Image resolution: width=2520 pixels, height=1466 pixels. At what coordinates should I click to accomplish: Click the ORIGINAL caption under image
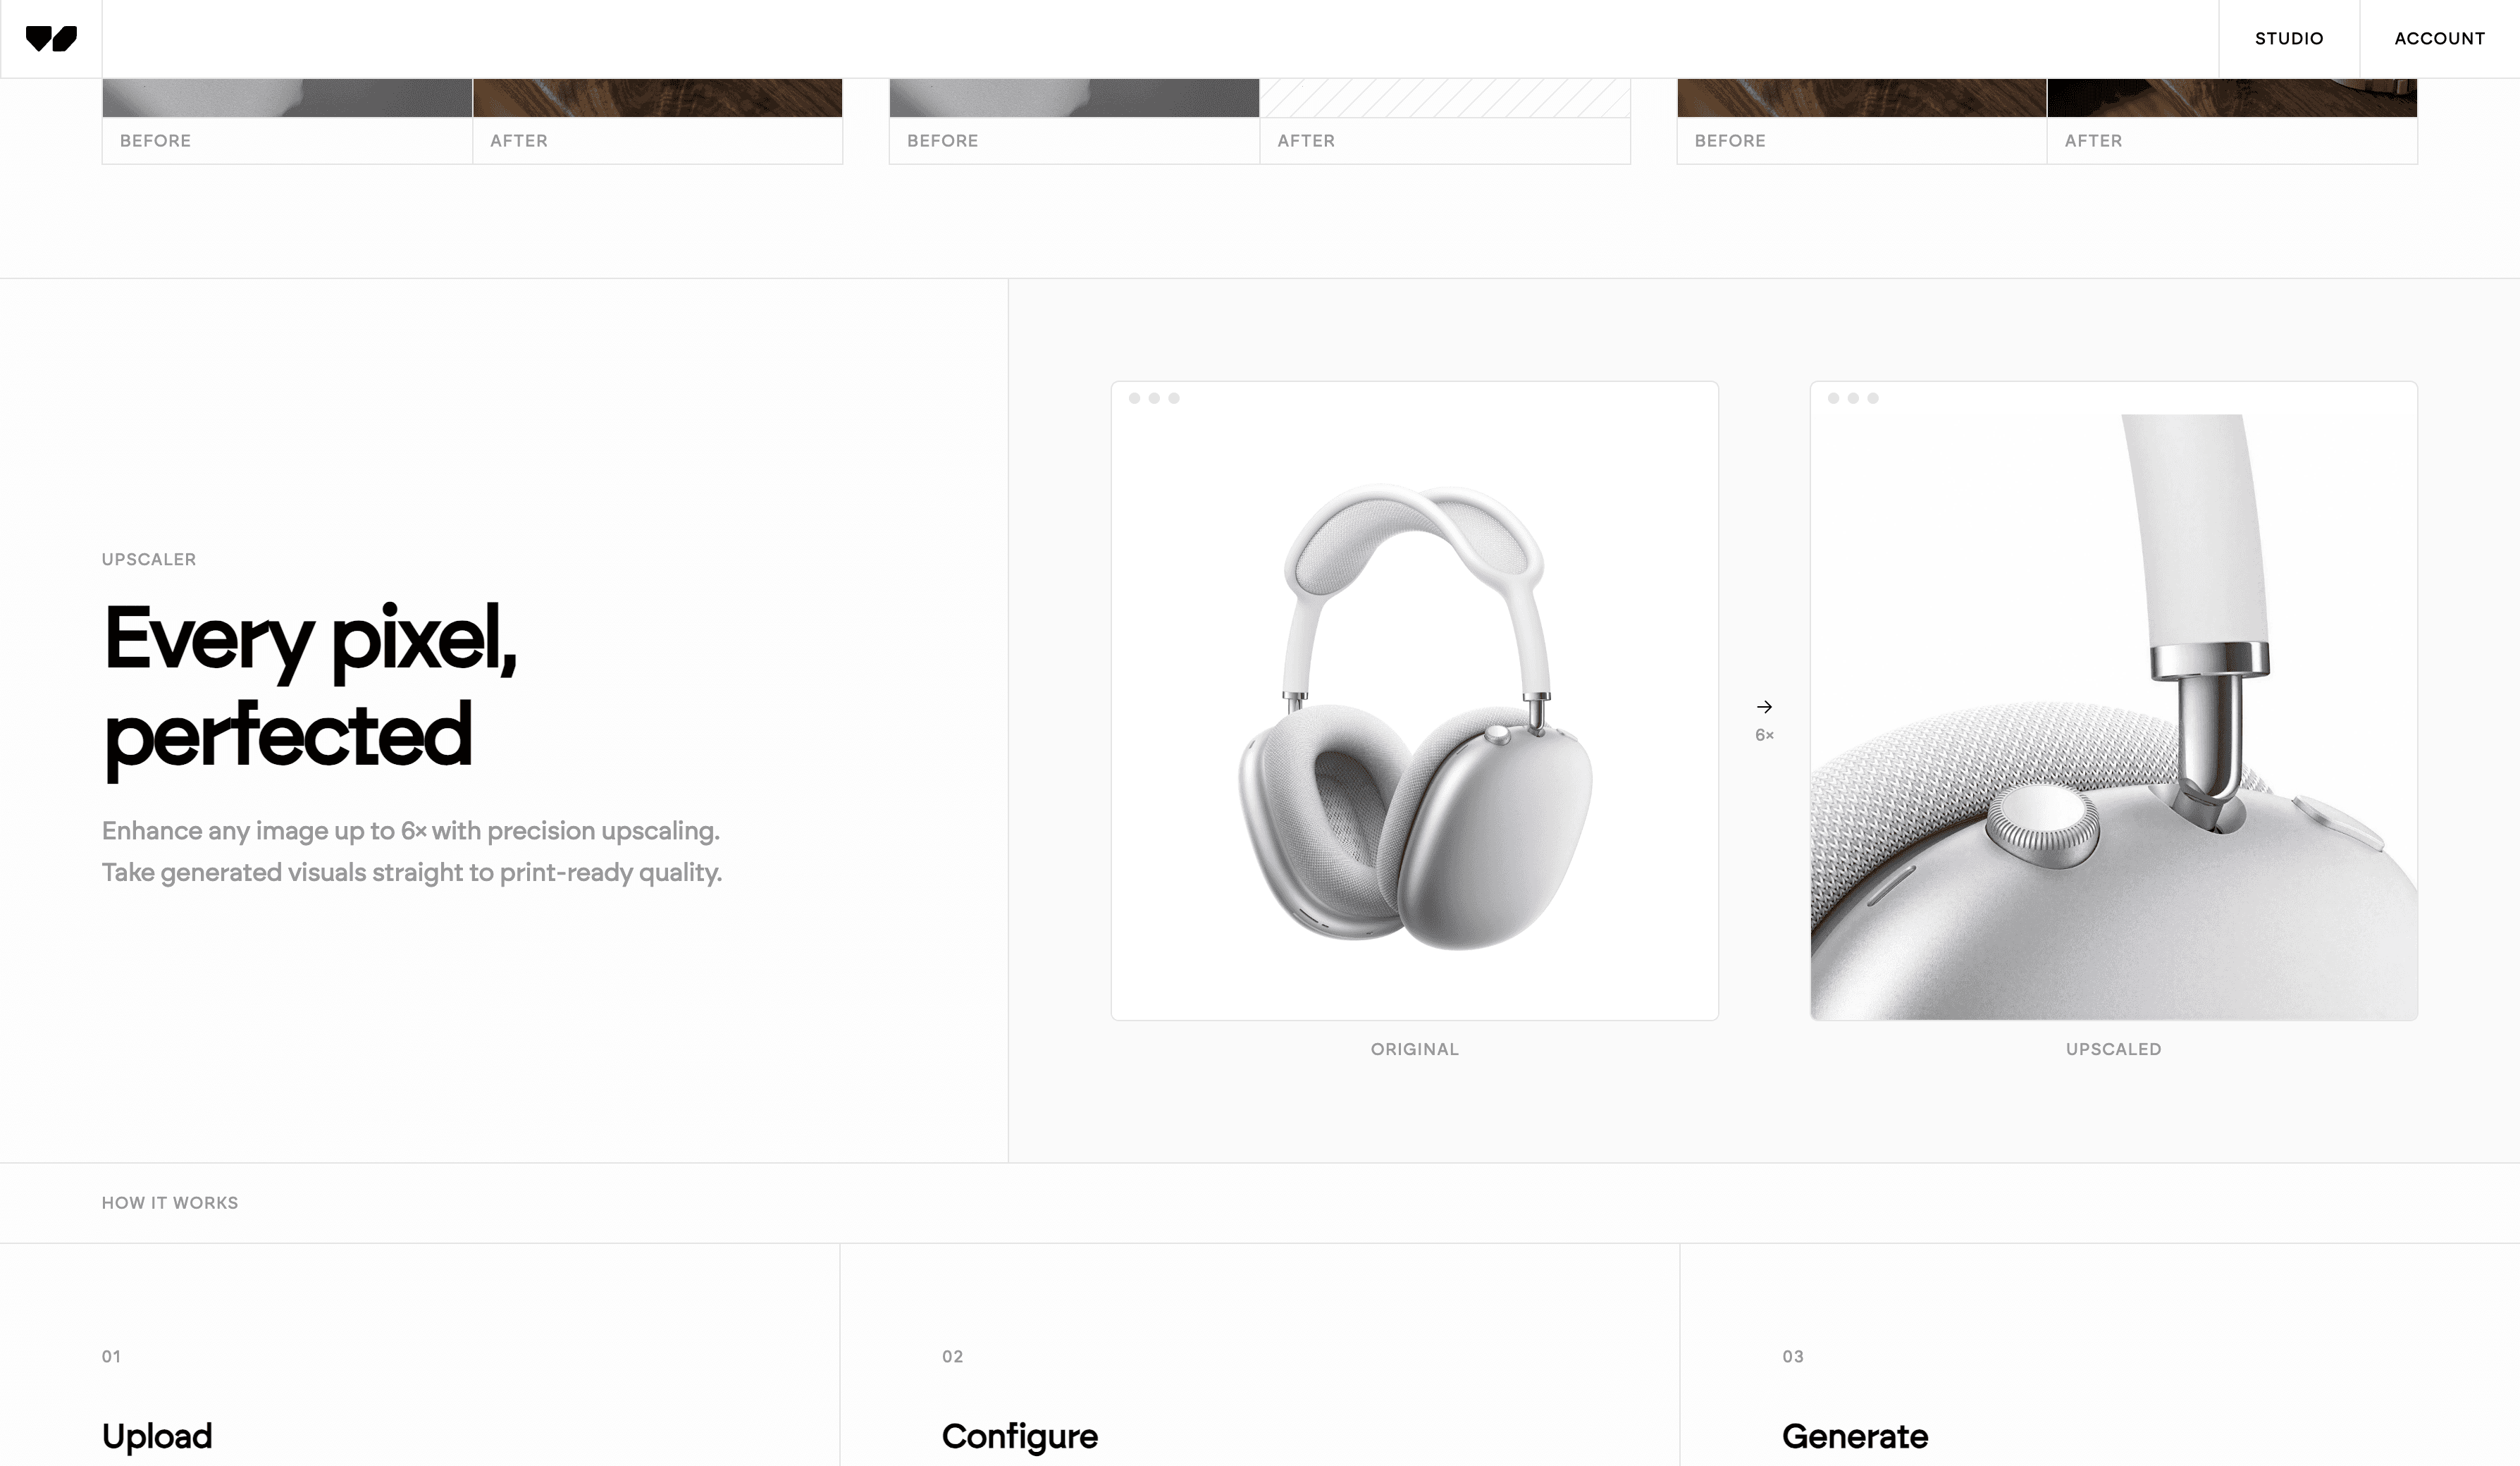pyautogui.click(x=1415, y=1049)
